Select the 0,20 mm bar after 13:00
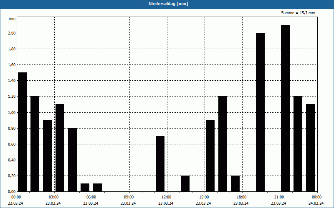 [x=185, y=183]
